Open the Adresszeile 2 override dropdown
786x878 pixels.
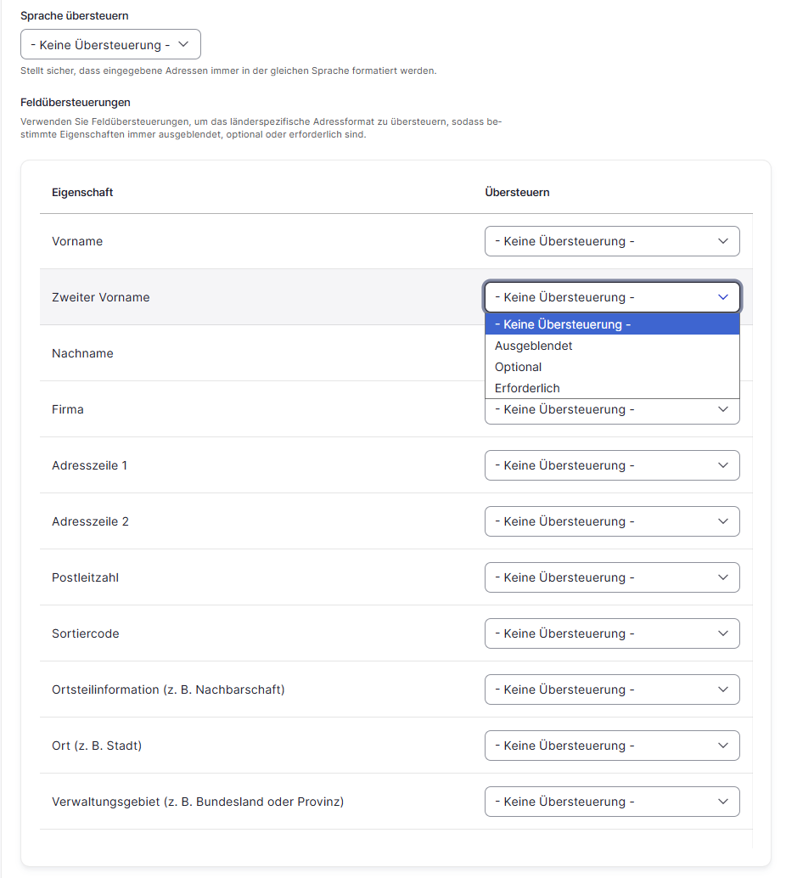[x=612, y=521]
